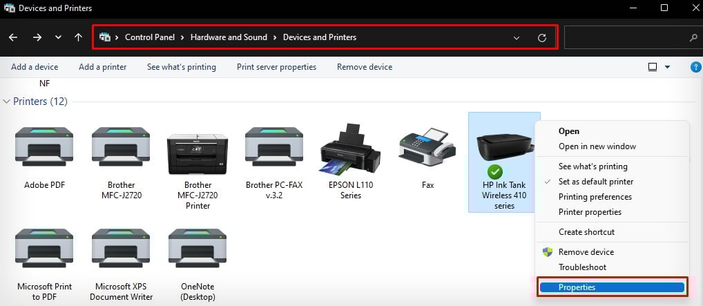Screen dimensions: 703x306
Task: Select Microsoft Print to PDF icon
Action: 44,248
